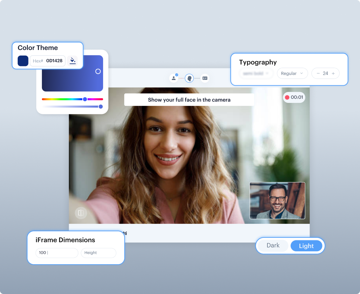Viewport: 360px width, 294px height.
Task: Increase font size with plus icon
Action: [x=333, y=73]
